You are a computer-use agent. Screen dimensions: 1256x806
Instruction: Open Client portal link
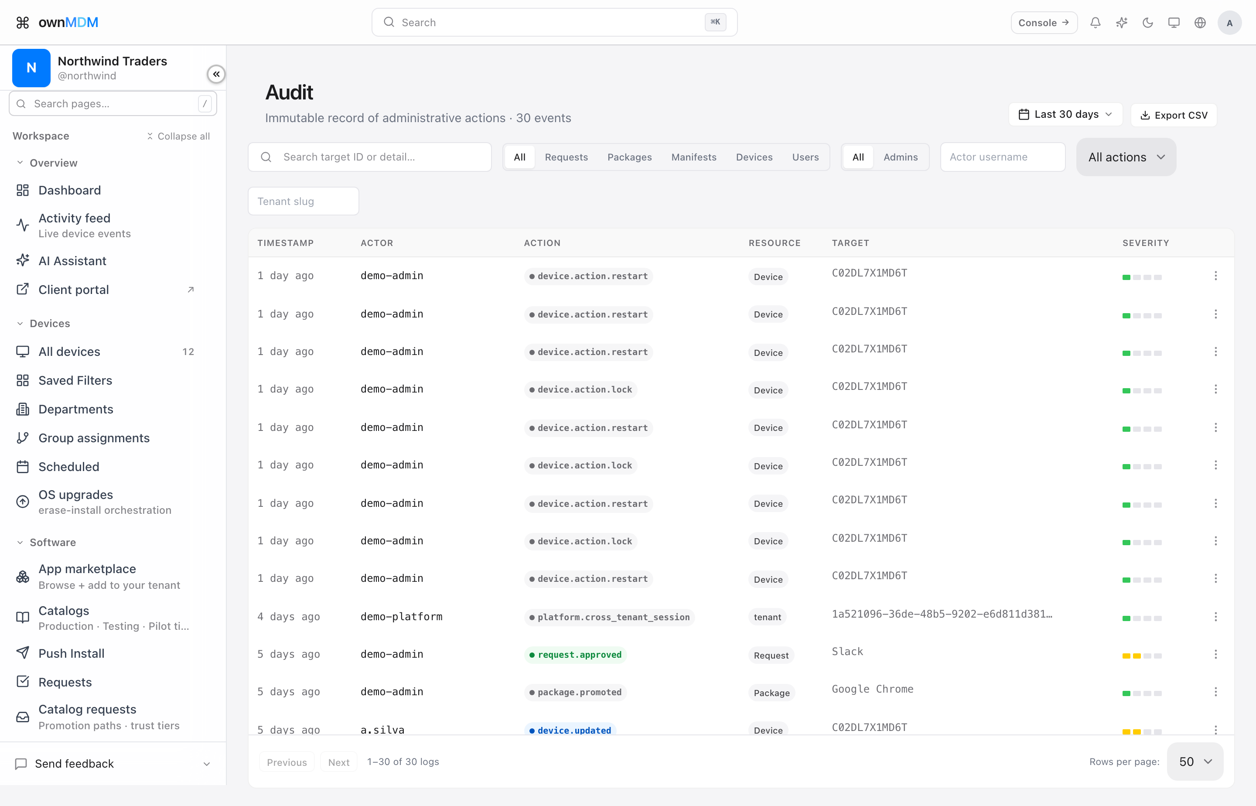pyautogui.click(x=106, y=290)
